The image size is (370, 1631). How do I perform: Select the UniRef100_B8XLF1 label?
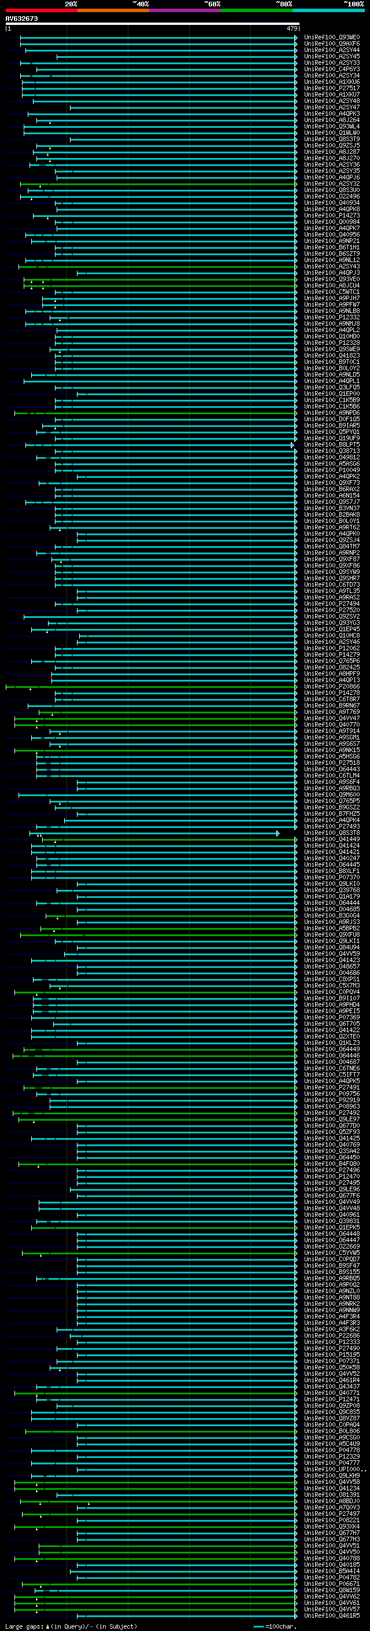tap(332, 871)
